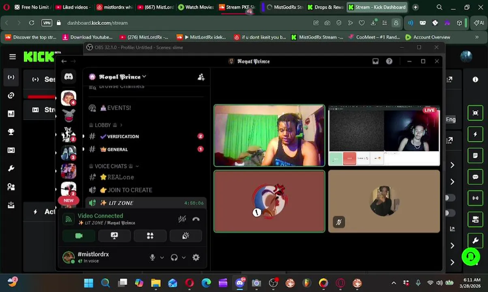Viewport: 488px width, 292px height.
Task: Click Kick right panel info icon
Action: (x=475, y=79)
